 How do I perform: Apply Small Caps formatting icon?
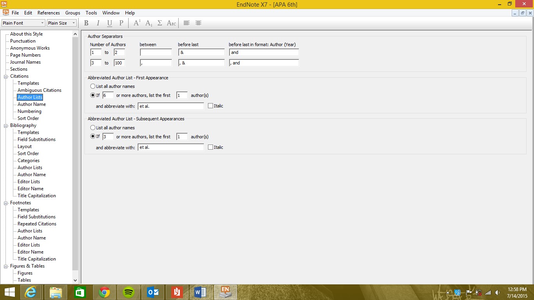click(x=171, y=23)
